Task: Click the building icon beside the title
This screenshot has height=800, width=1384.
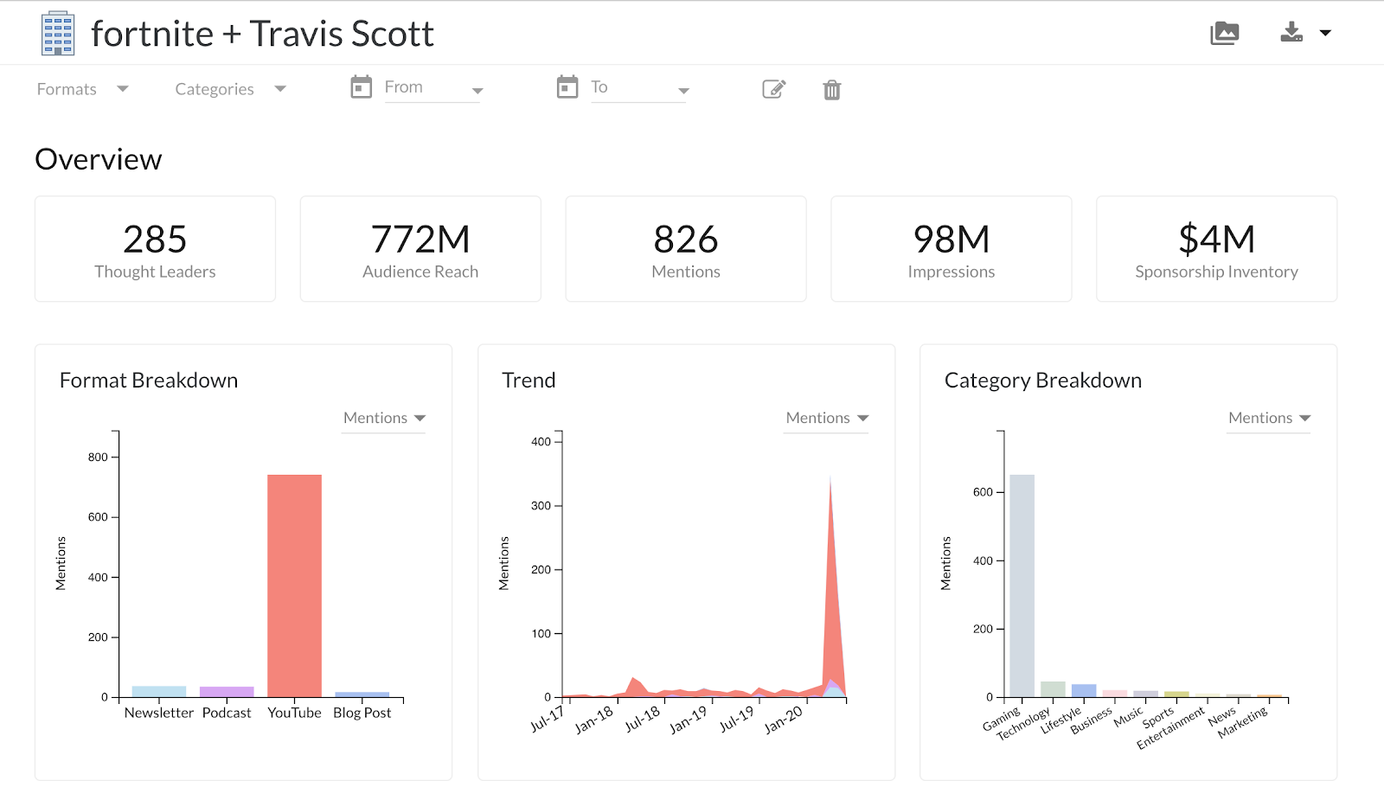Action: point(58,34)
